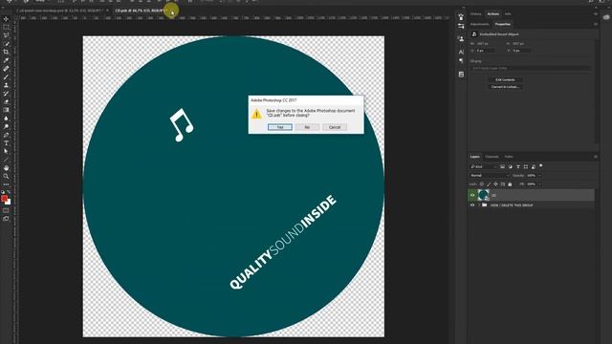Click No in the save dialog

pos(307,127)
